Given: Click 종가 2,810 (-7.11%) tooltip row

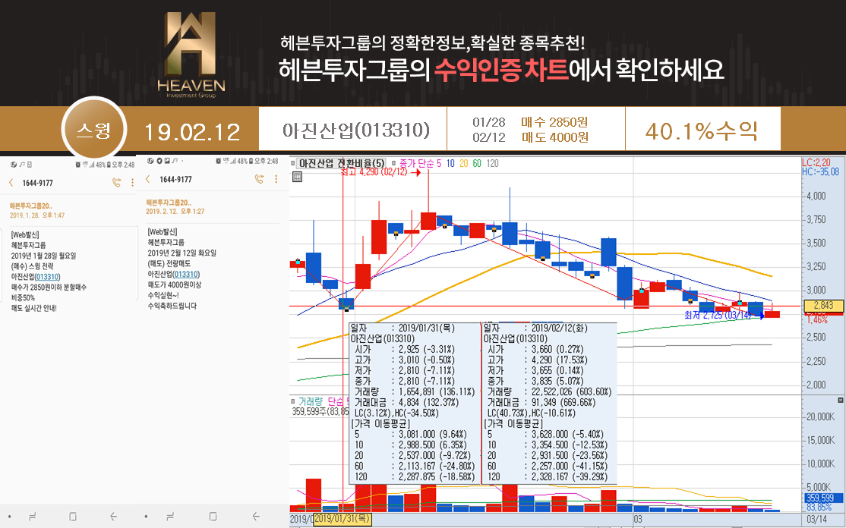Looking at the screenshot, I should pyautogui.click(x=405, y=381).
